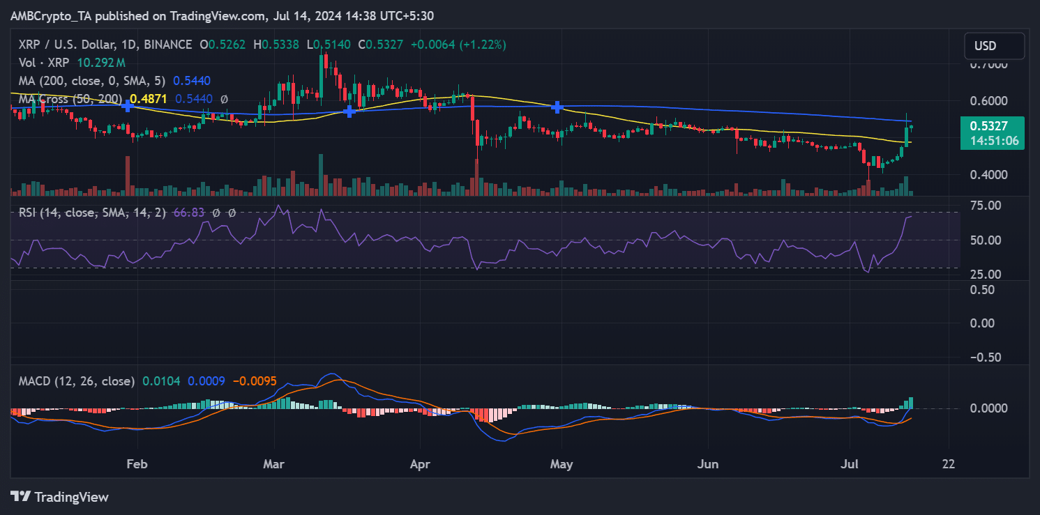The width and height of the screenshot is (1040, 515).
Task: Click the 22 label on the date axis
Action: [x=949, y=463]
